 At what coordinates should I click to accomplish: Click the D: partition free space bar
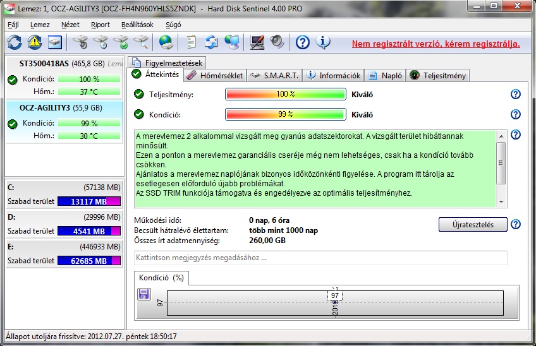point(89,231)
